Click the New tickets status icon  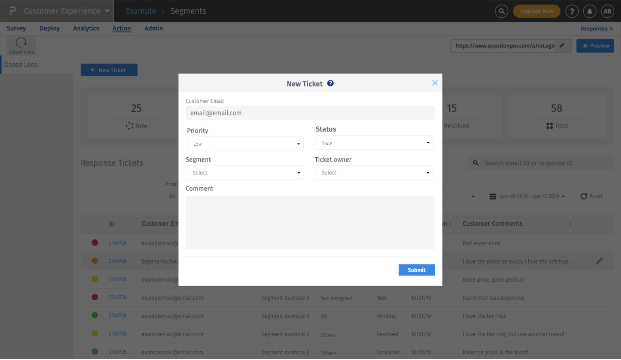(x=130, y=126)
